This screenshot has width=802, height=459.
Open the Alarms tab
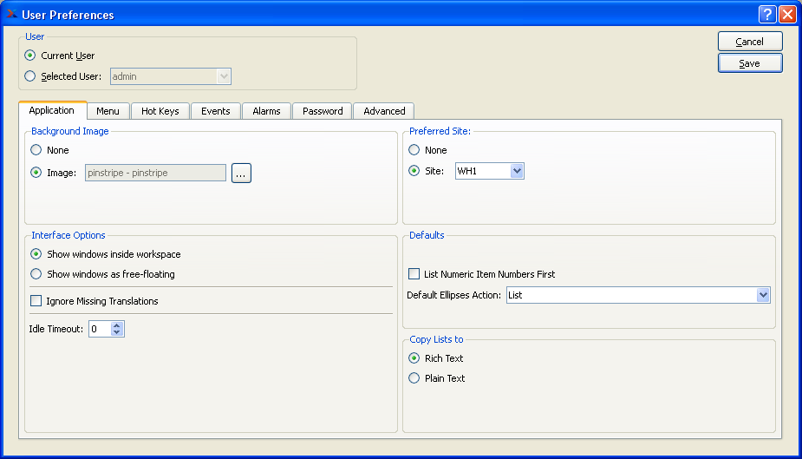pos(266,111)
